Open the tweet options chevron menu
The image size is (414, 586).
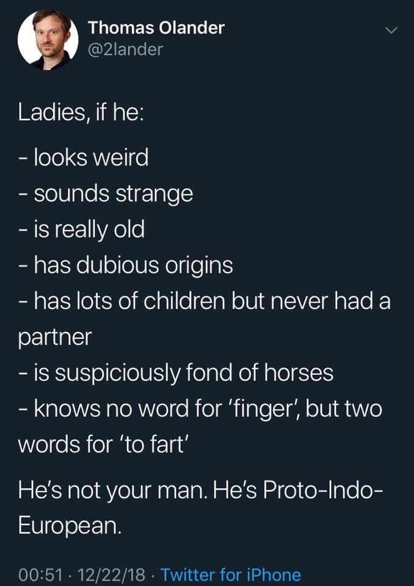click(392, 29)
